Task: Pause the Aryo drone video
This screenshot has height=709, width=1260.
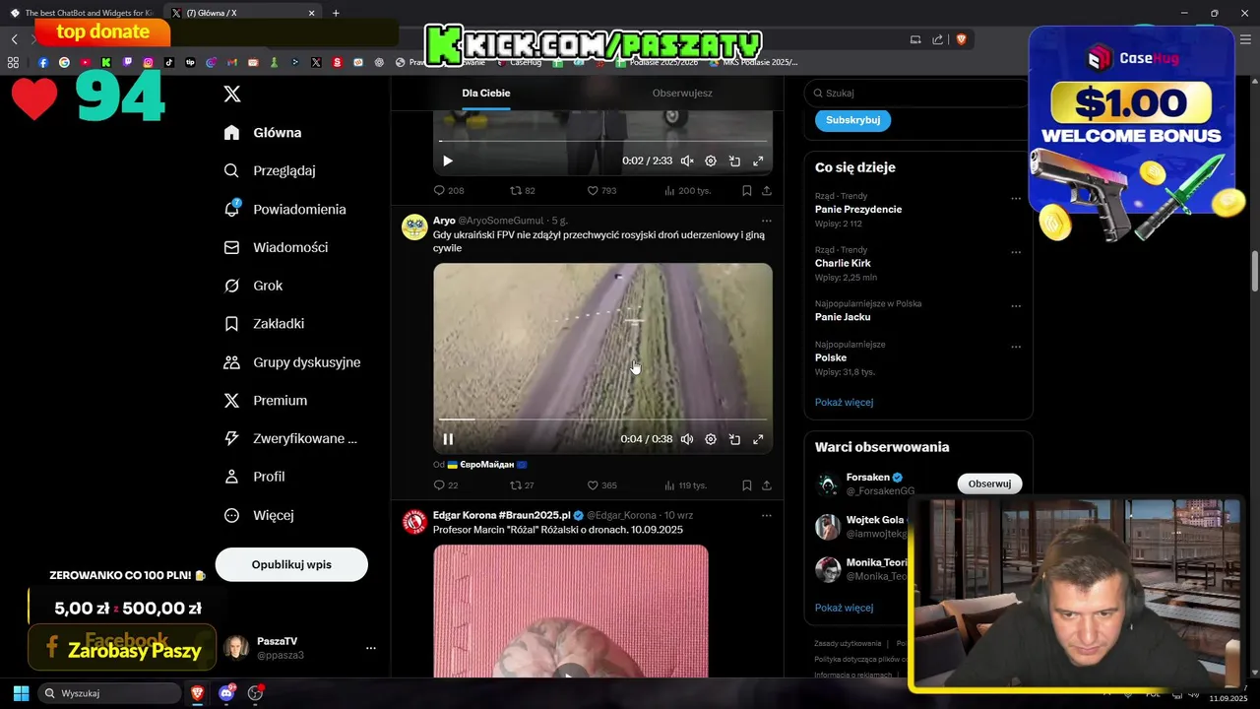Action: [448, 439]
